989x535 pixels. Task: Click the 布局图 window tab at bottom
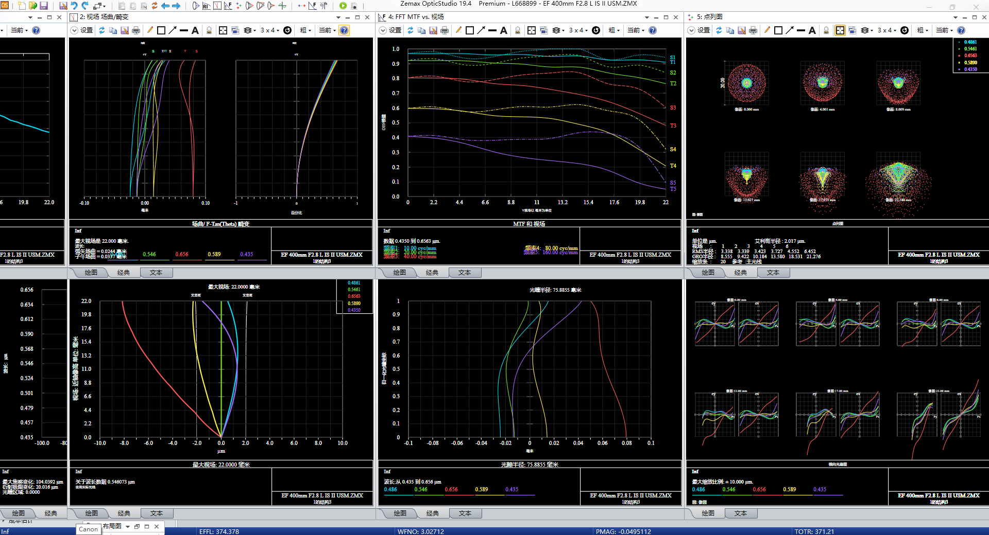[112, 526]
